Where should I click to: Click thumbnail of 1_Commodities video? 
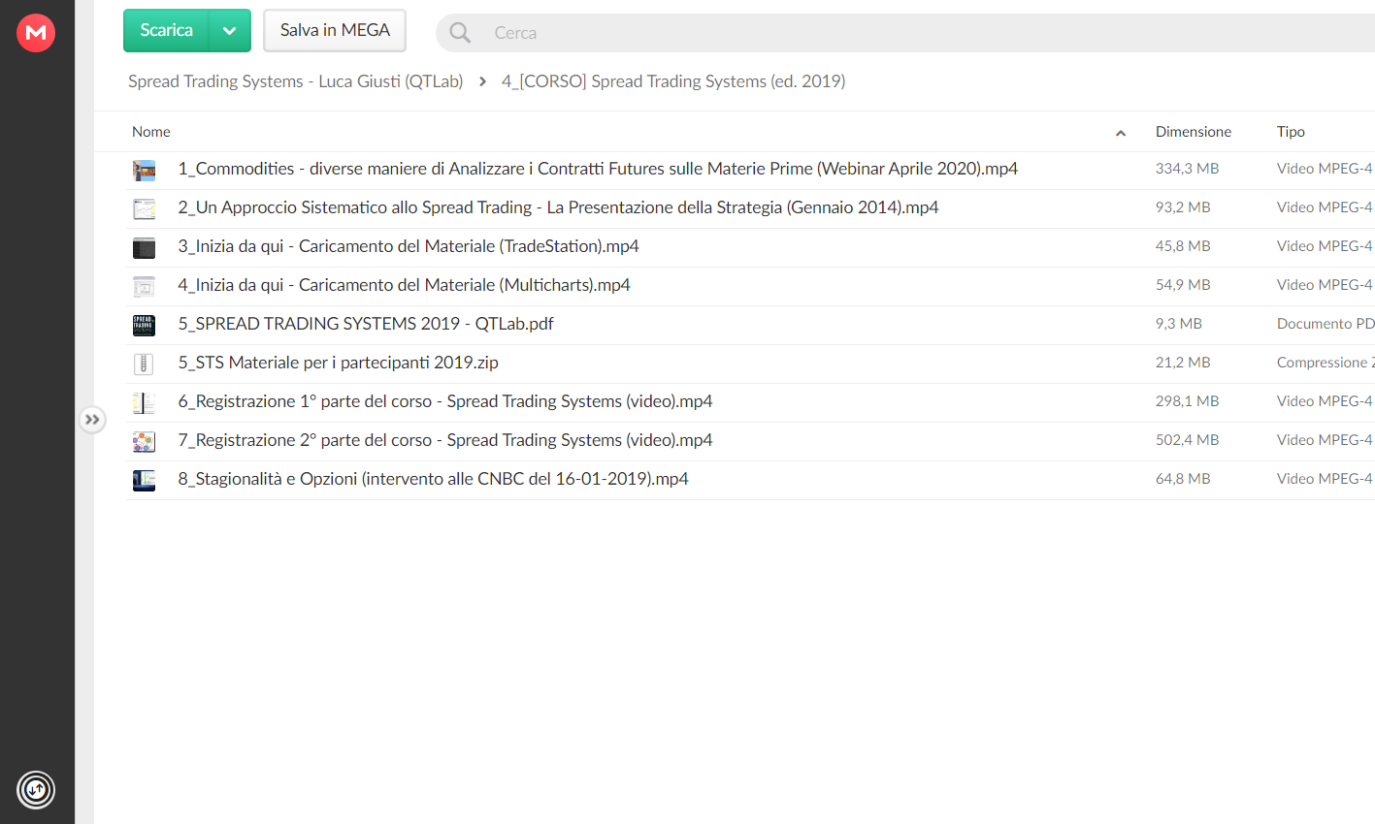[x=144, y=171]
